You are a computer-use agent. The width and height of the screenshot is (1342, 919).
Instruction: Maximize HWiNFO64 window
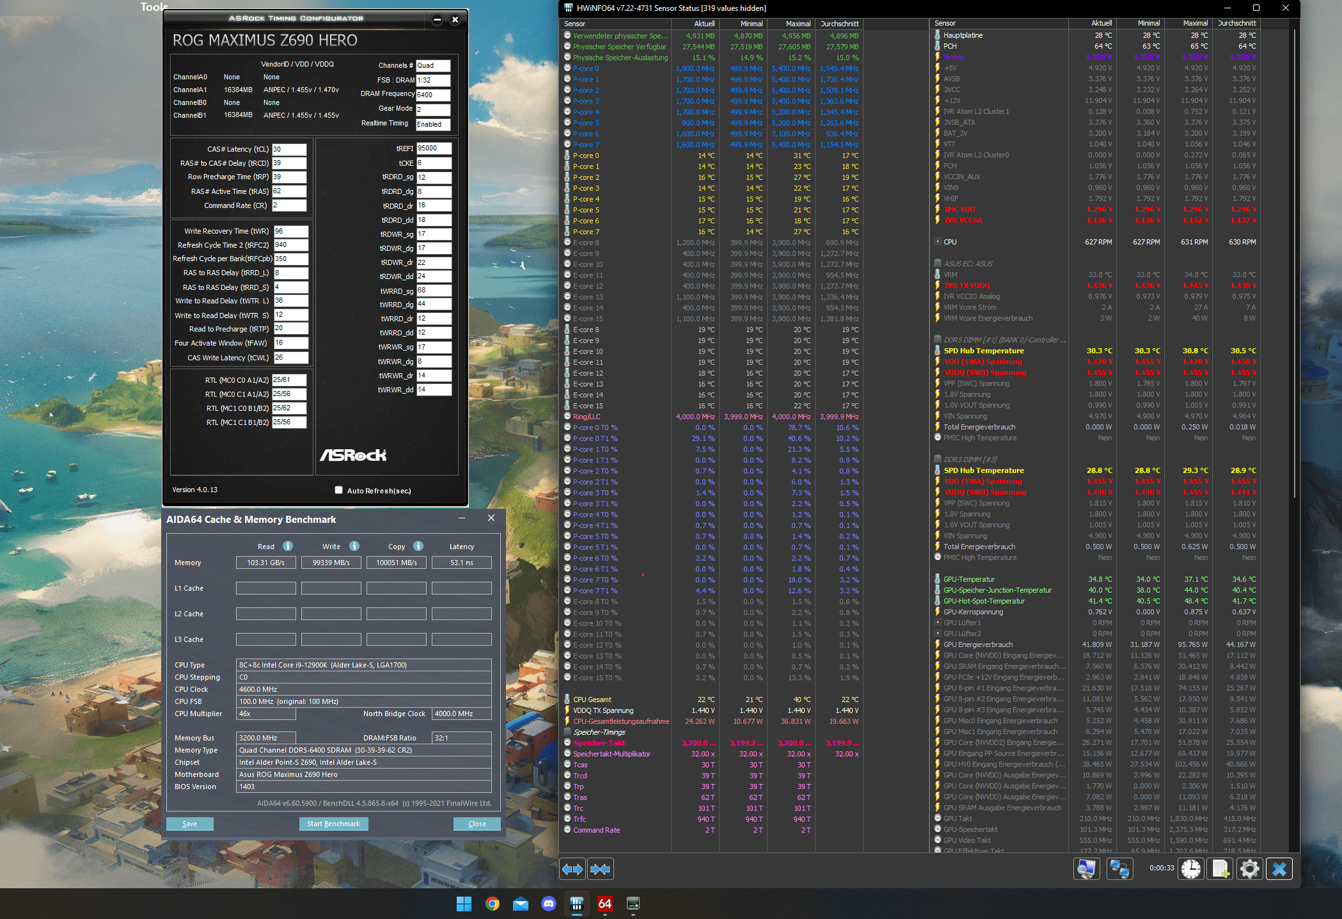pyautogui.click(x=1256, y=8)
